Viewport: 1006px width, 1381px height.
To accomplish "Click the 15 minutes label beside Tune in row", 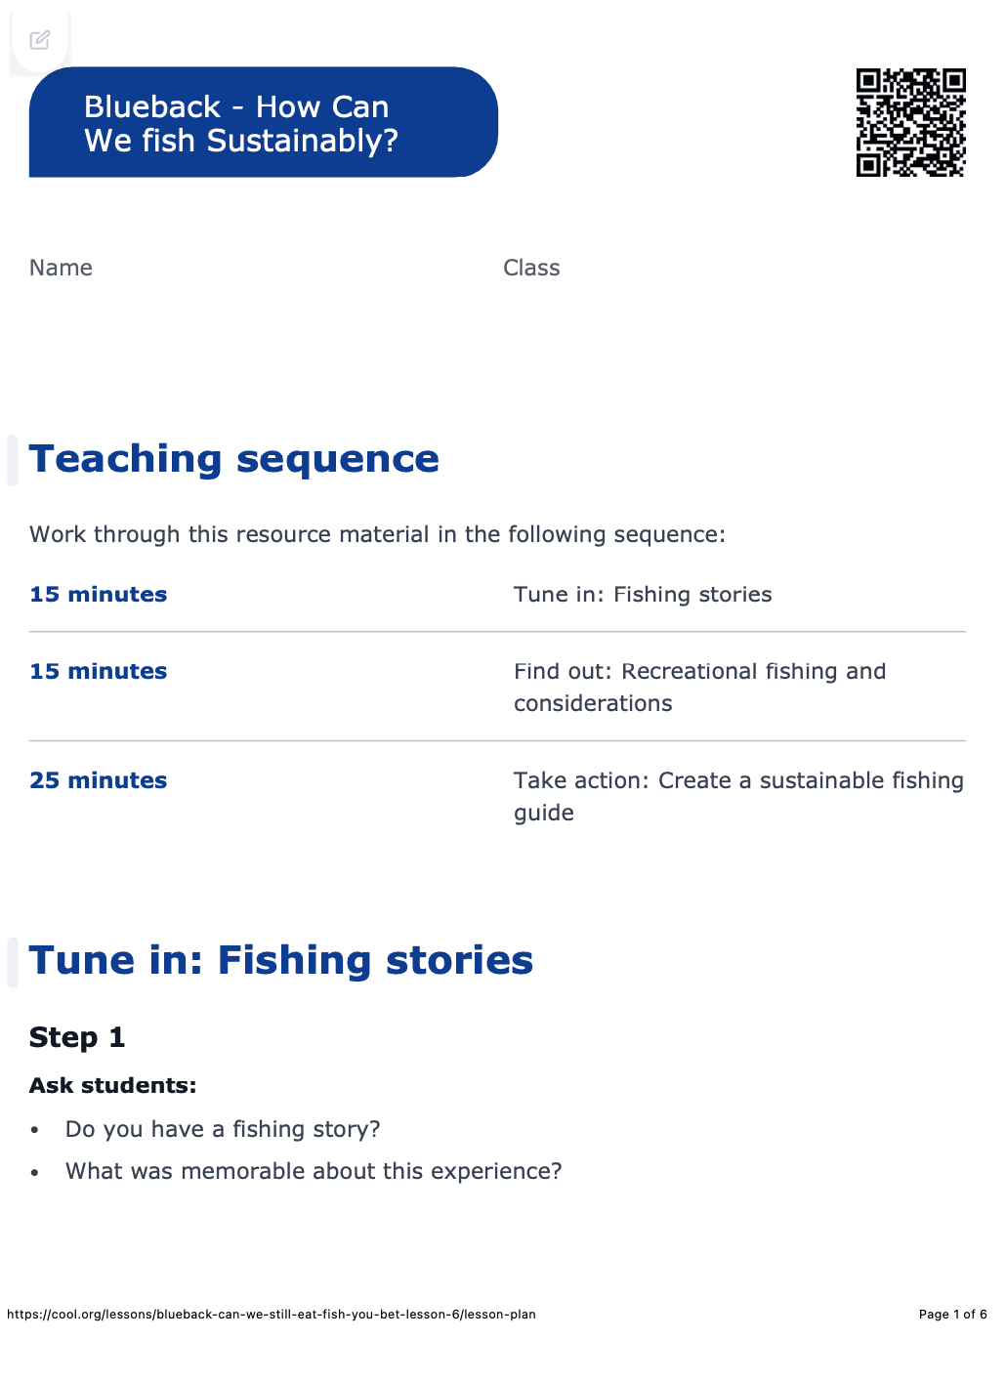I will coord(99,594).
